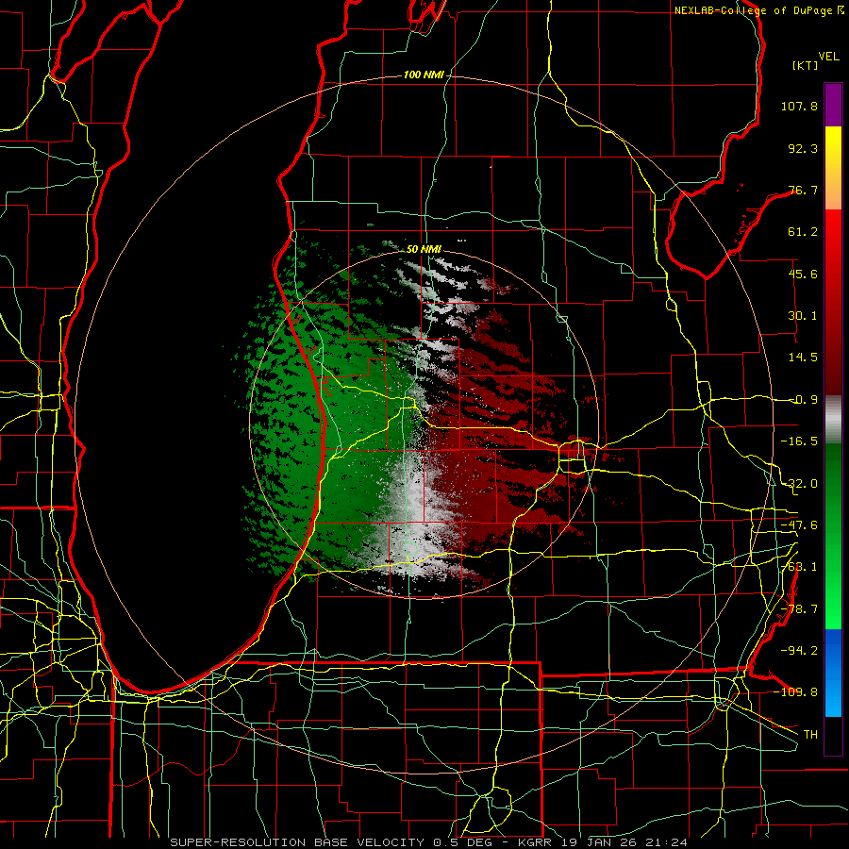
Task: Click the 92.3 velocity scale value
Action: point(803,148)
